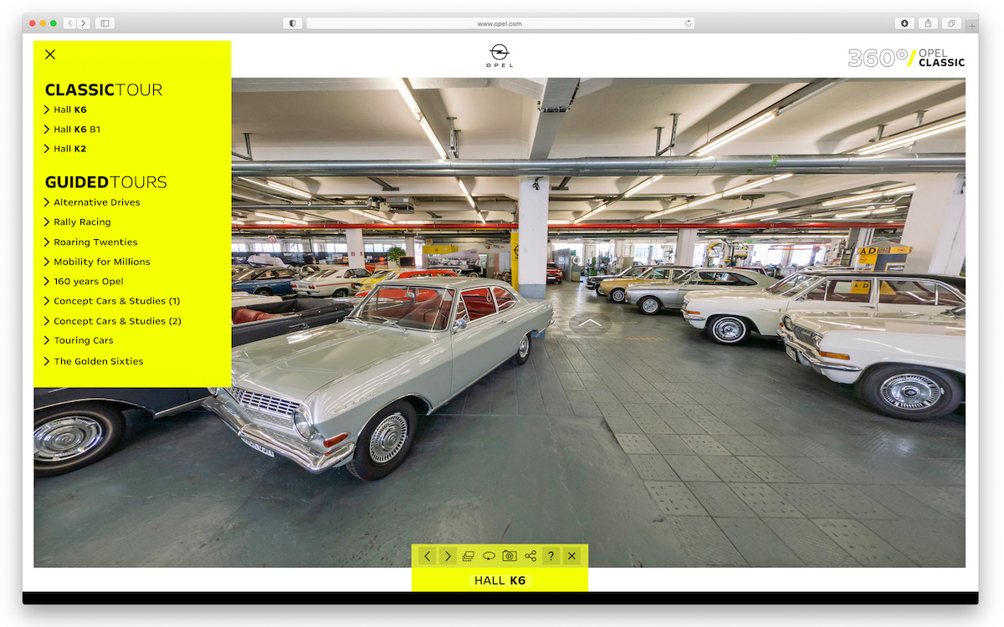
Task: Open the scene gallery stack icon
Action: 469,556
